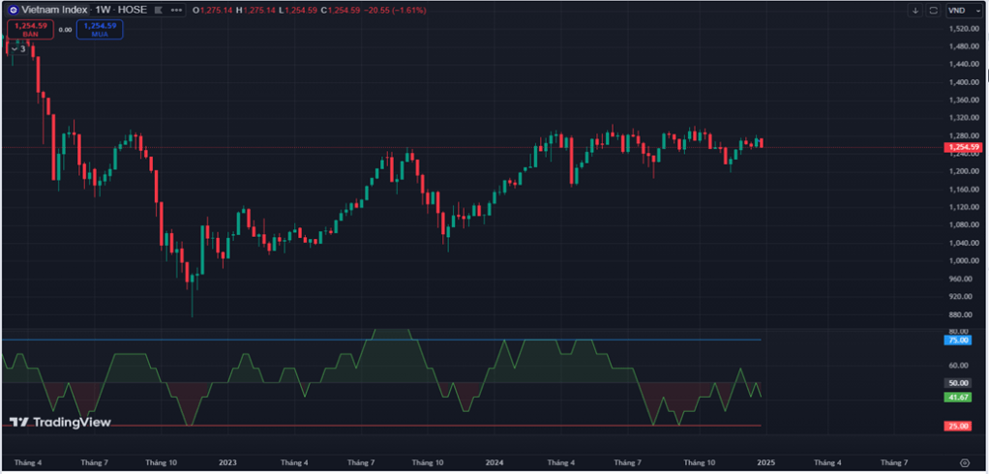This screenshot has height=474, width=989.
Task: Expand the collapsed indicators legend showing 3
Action: tap(18, 48)
